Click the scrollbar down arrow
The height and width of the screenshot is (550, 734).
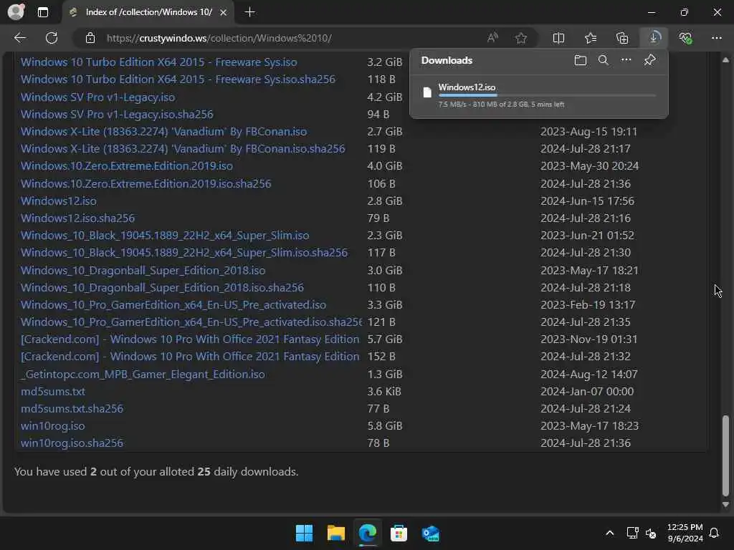click(x=725, y=505)
